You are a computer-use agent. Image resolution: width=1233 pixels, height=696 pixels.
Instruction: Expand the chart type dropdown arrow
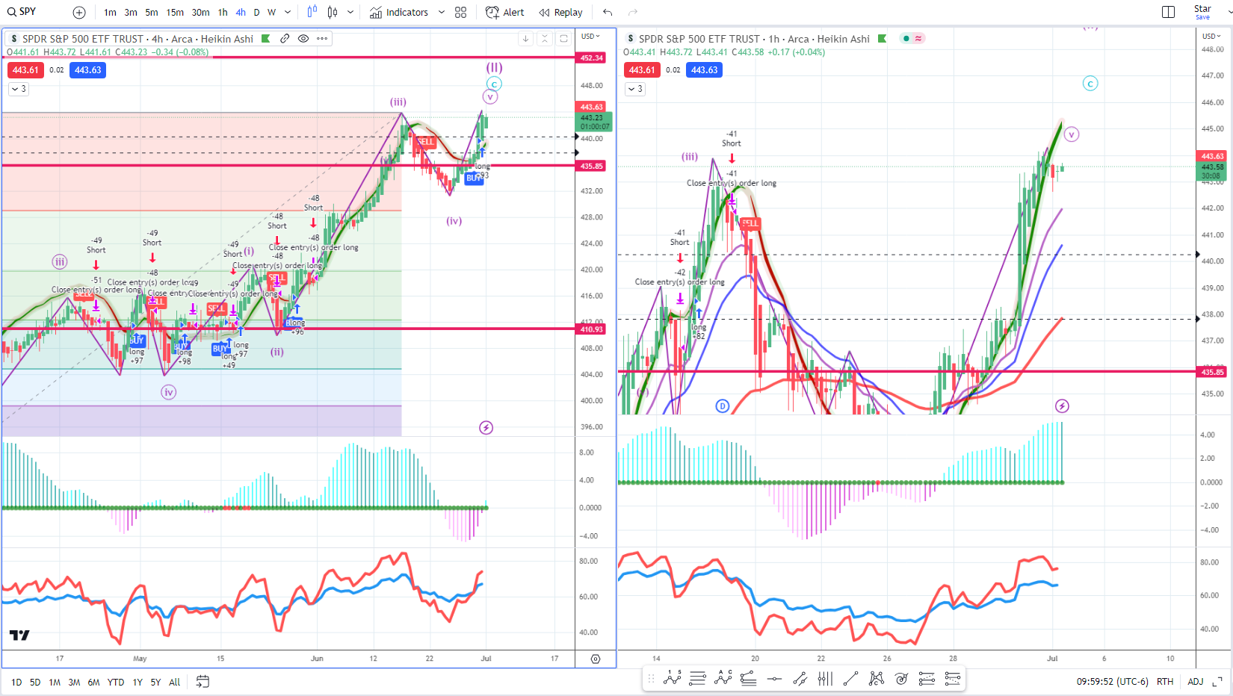(x=350, y=12)
